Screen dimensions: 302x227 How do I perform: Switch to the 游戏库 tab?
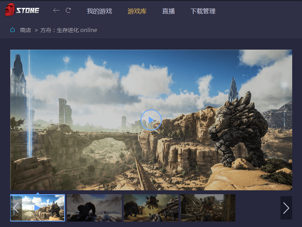[x=137, y=11]
